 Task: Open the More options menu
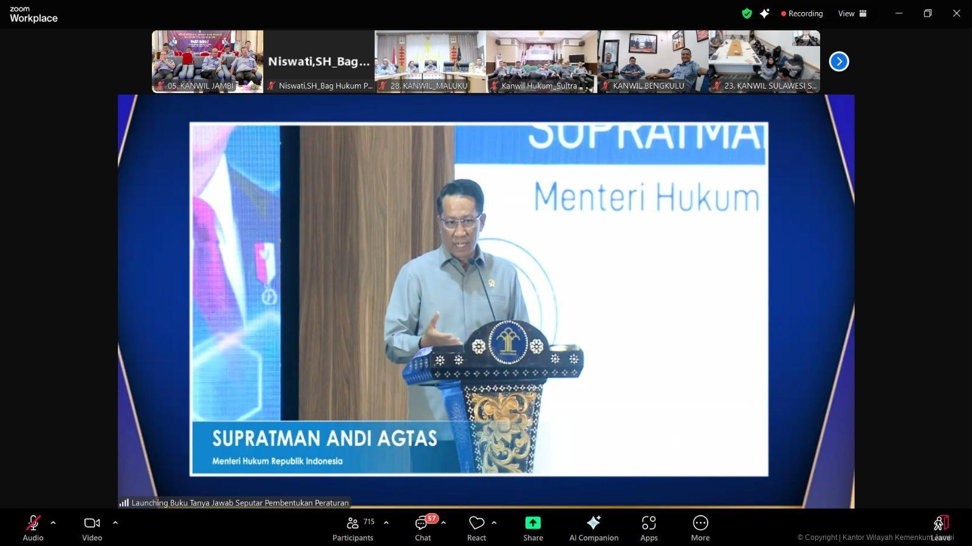700,528
